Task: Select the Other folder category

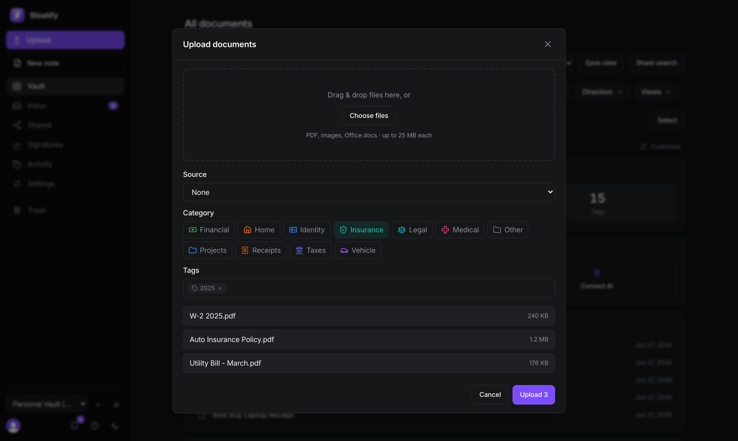Action: pos(508,230)
